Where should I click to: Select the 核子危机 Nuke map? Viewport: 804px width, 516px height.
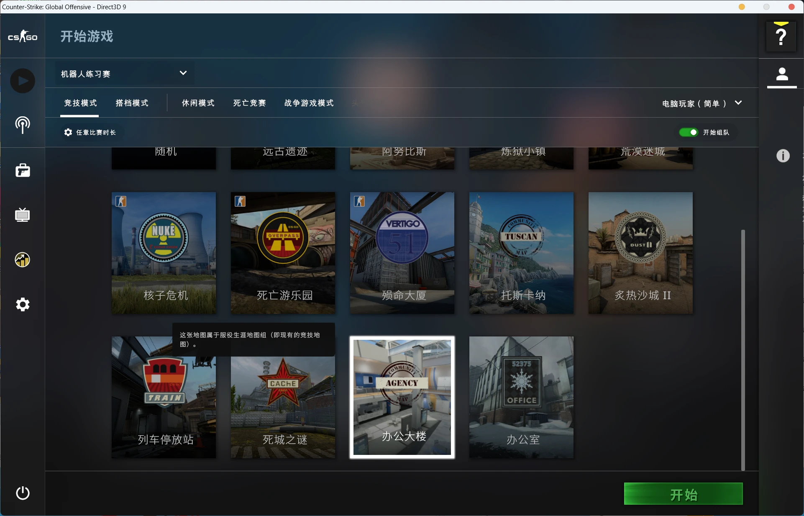click(x=164, y=253)
